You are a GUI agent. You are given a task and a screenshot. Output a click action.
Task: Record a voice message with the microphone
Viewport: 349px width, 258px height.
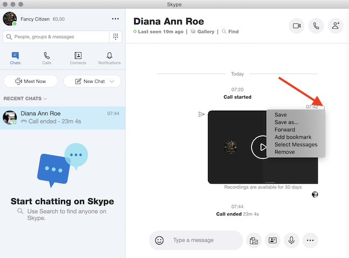point(291,240)
